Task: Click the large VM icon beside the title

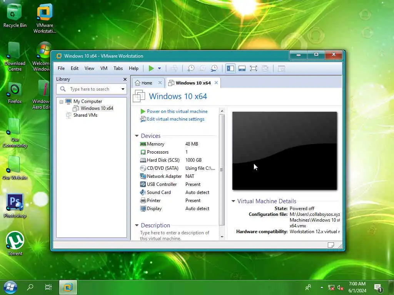Action: click(x=139, y=96)
